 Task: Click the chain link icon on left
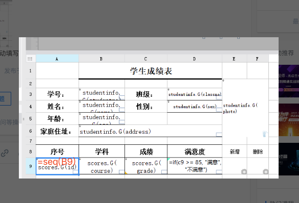(x=5, y=153)
